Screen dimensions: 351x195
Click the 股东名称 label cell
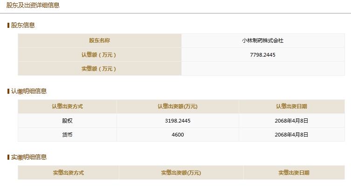(100, 40)
